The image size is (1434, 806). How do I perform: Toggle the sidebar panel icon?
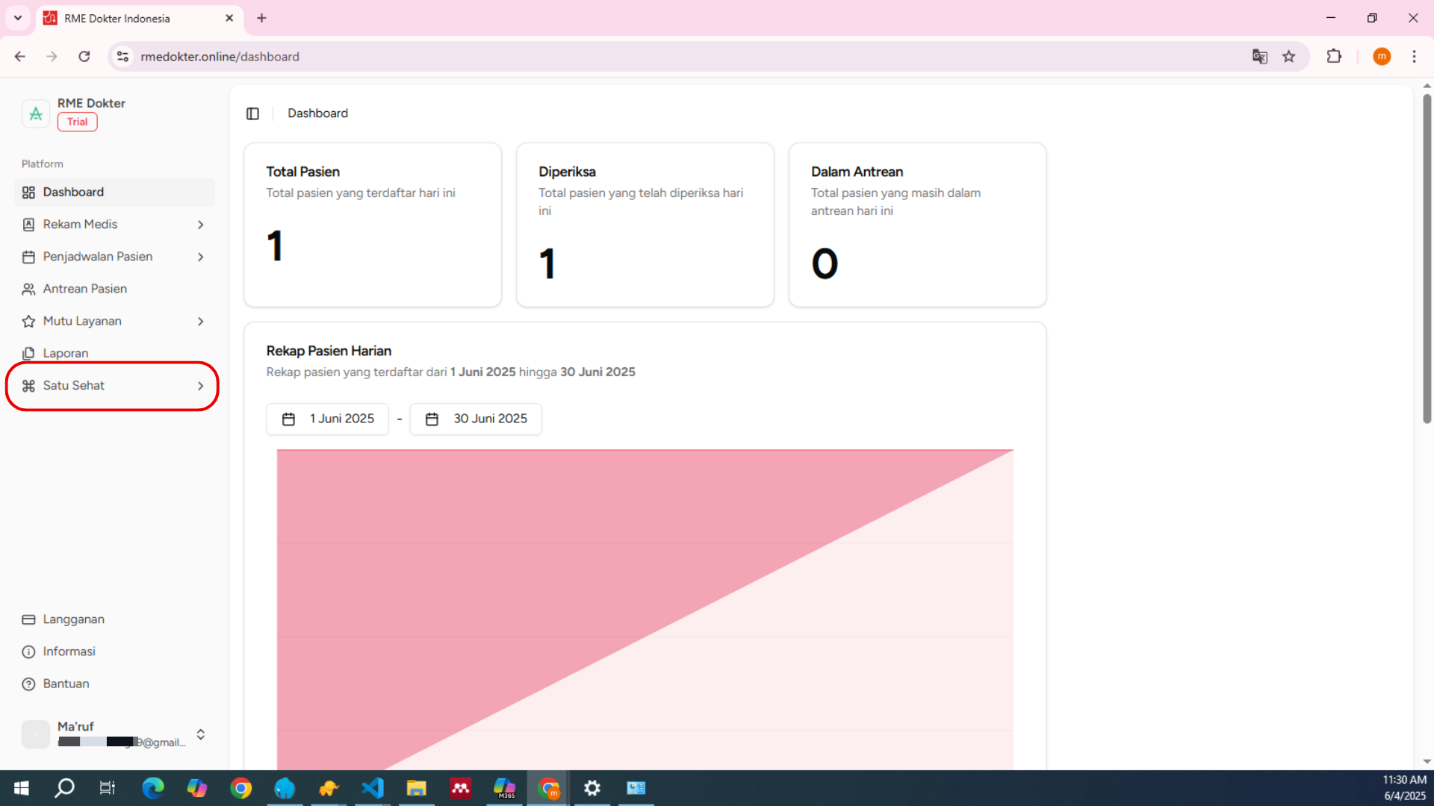(x=252, y=113)
